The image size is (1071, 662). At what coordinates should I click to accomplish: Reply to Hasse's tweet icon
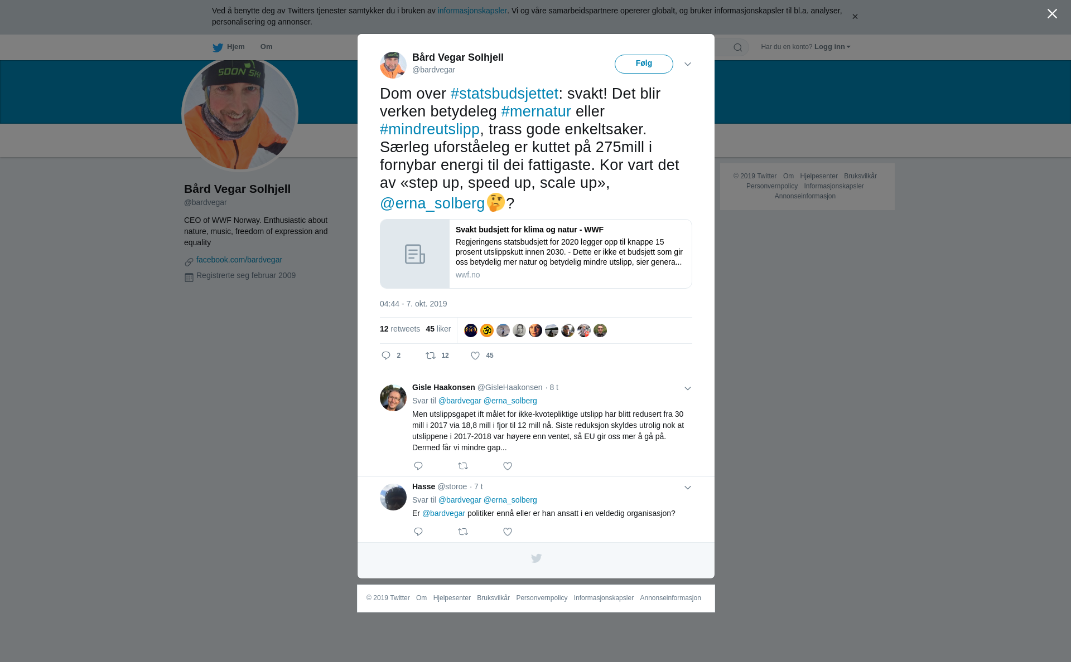tap(418, 532)
